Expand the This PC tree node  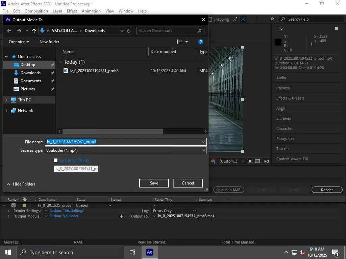(6, 100)
